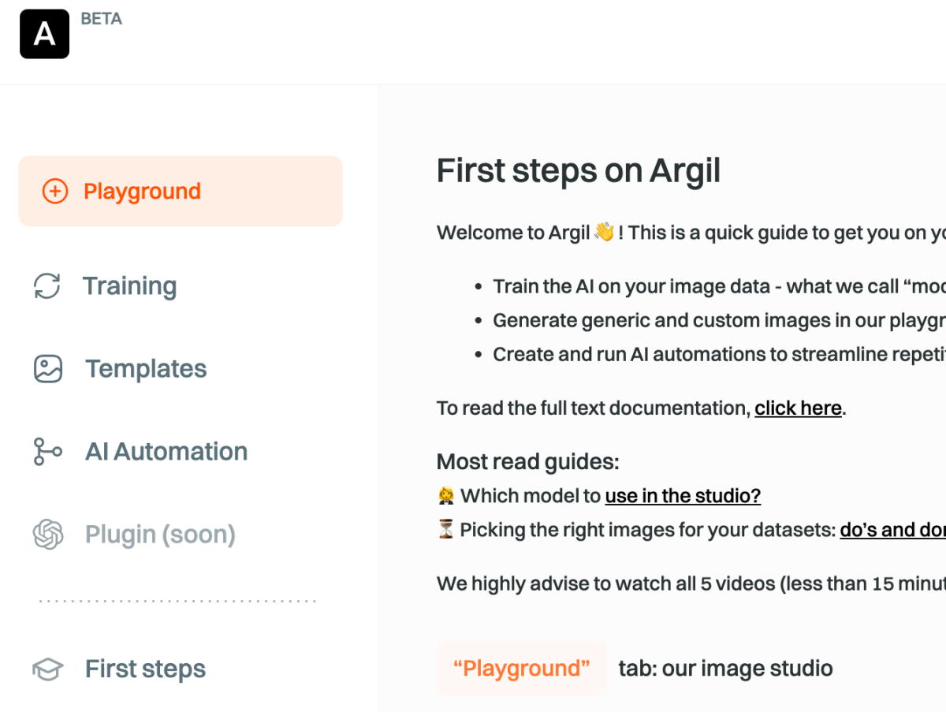The height and width of the screenshot is (712, 946).
Task: Follow the "click here" documentation link
Action: (798, 408)
